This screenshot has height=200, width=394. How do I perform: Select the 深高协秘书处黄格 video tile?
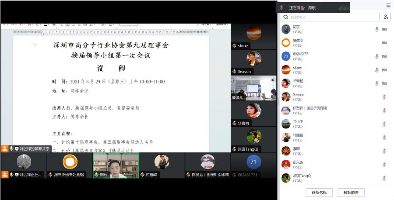point(70,166)
